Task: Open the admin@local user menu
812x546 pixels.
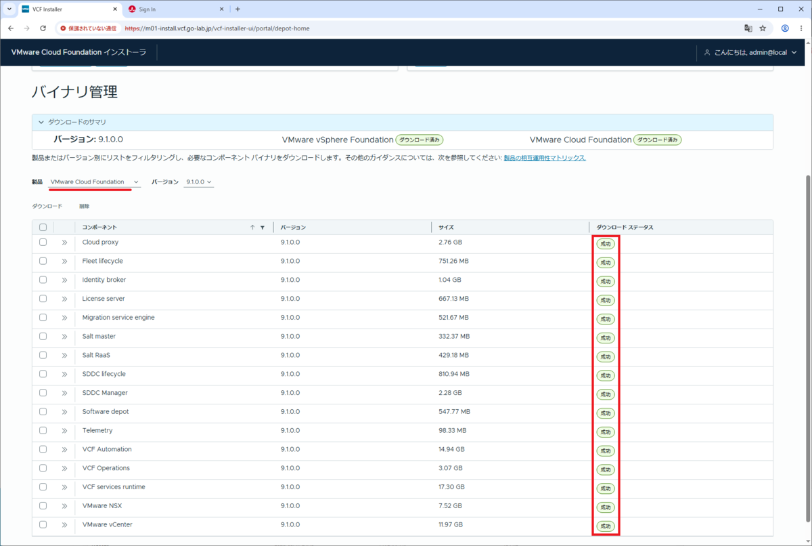Action: [x=750, y=52]
